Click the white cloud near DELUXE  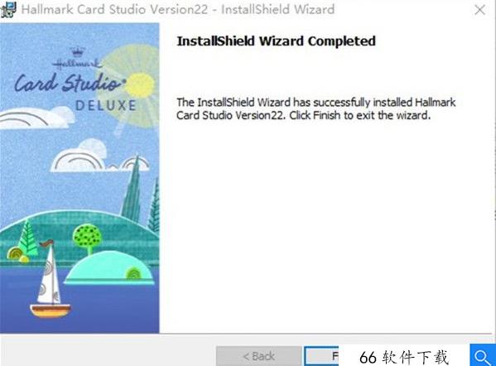point(36,118)
